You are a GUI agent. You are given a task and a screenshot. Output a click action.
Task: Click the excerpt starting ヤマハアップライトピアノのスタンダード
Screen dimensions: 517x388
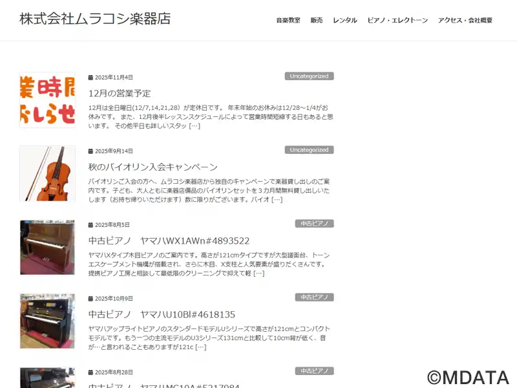[x=209, y=338]
